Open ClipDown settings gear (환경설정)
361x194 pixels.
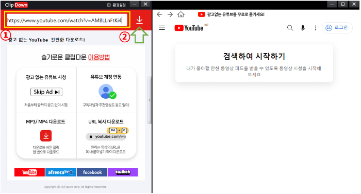109,5
